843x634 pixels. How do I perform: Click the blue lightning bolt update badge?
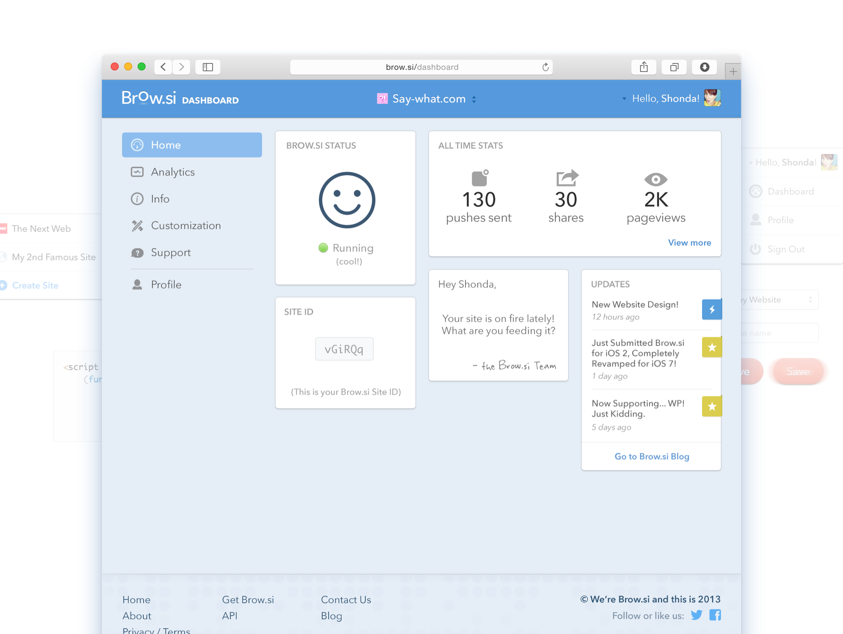click(x=712, y=309)
